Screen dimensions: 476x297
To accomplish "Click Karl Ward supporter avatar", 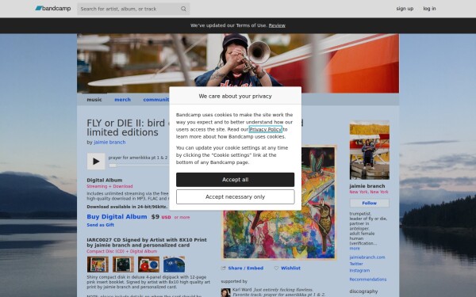I will coord(225,292).
